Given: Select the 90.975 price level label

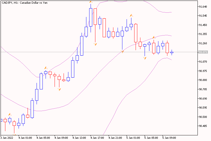Looking at the screenshot, I should point(203,71).
